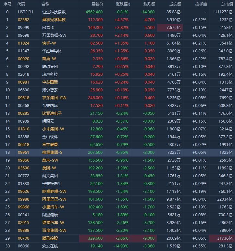Image resolution: width=235 pixels, height=251 pixels.
Task: Select 金山软件 stock name
Action: (x=50, y=137)
